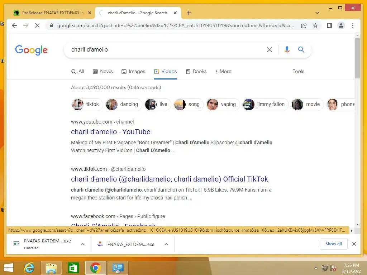
Task: Show hidden system tray icons
Action: click(x=316, y=268)
